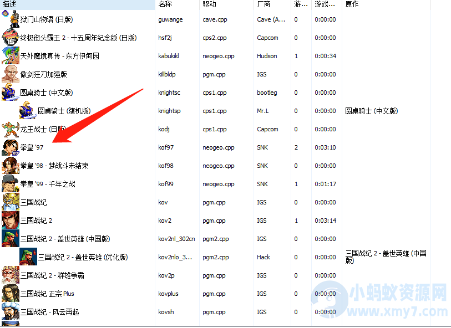Click the 0:03:10 play time cell
This screenshot has height=328, width=451.
(325, 147)
